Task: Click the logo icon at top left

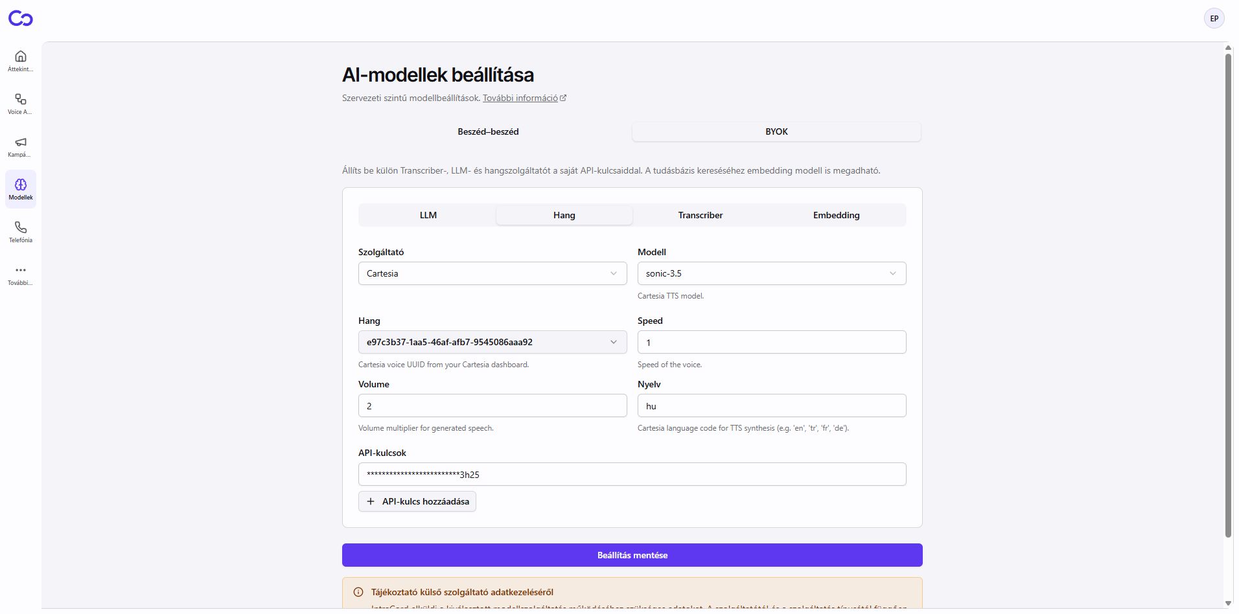Action: [21, 19]
